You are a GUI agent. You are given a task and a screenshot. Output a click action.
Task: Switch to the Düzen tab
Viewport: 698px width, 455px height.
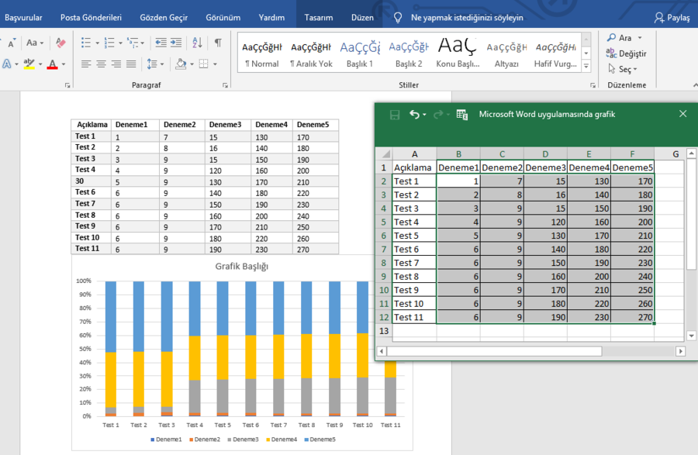[x=362, y=18]
